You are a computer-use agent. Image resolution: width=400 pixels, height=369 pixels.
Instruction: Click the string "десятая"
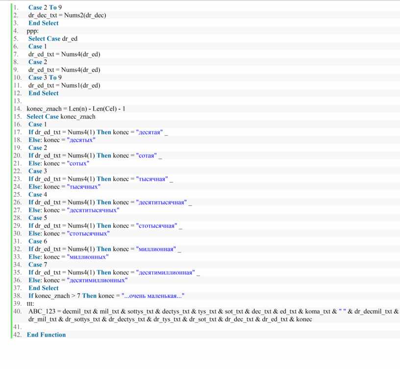pyautogui.click(x=149, y=132)
